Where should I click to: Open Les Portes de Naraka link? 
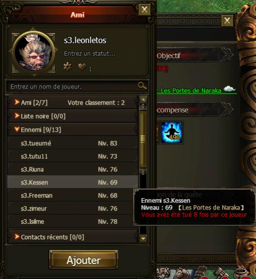coord(191,91)
